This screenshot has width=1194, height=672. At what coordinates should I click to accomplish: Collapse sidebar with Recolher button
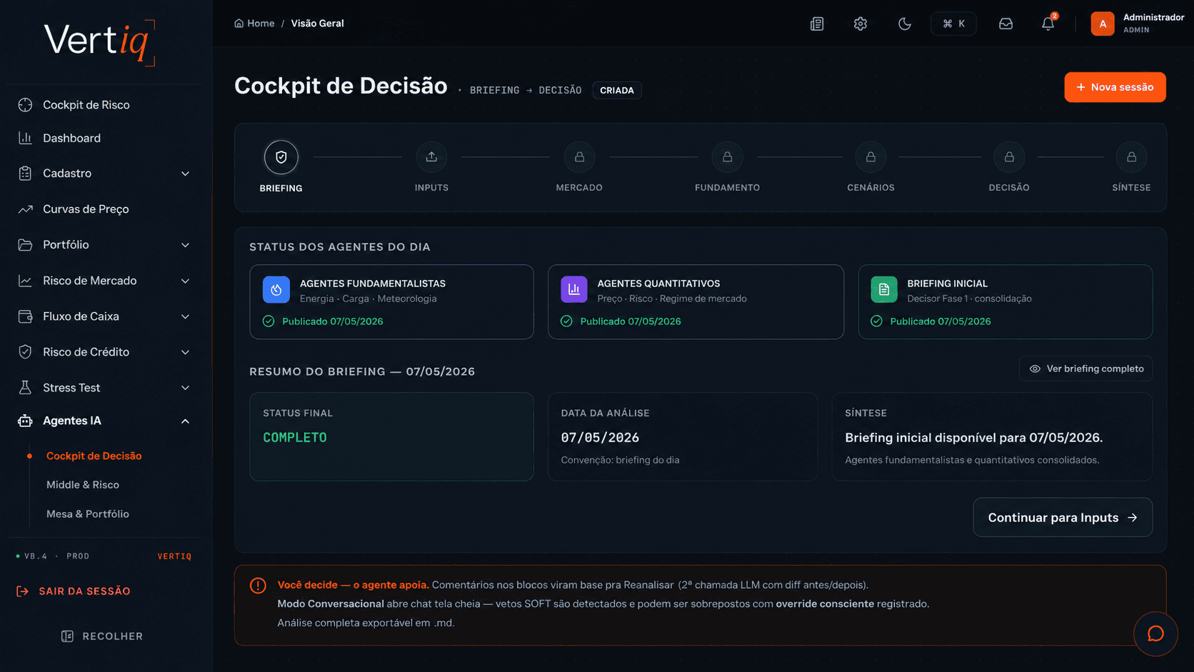pos(102,636)
